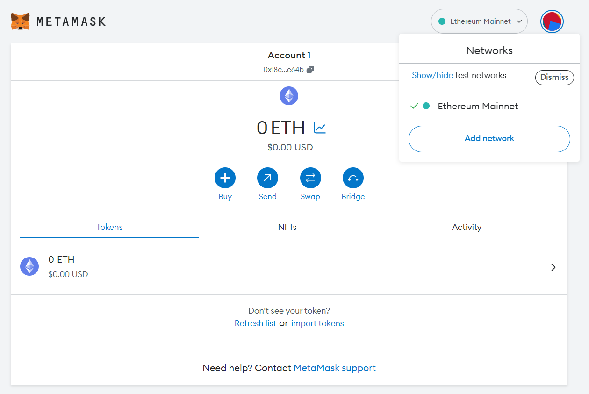This screenshot has width=589, height=394.
Task: Click the Send label under the arrow icon
Action: 268,197
